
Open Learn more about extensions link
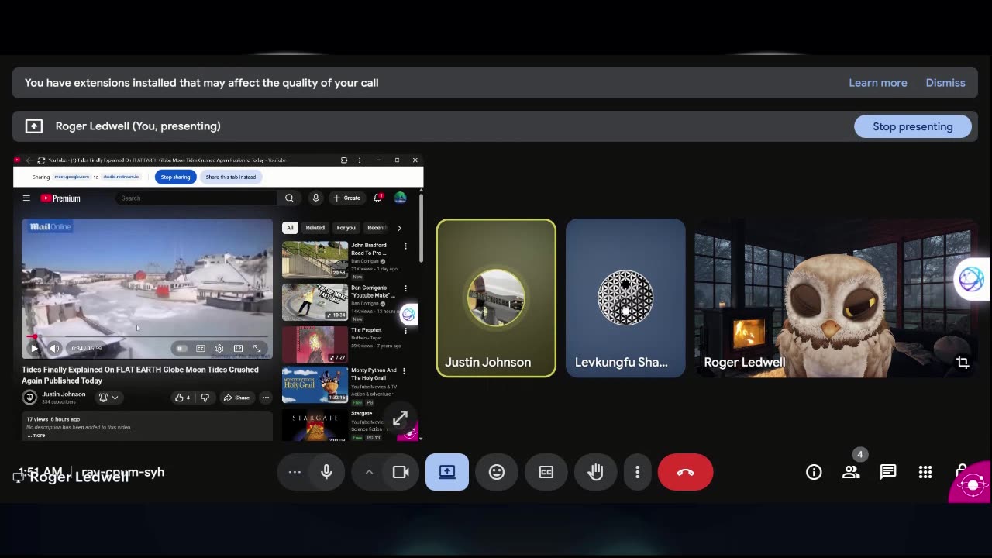878,83
